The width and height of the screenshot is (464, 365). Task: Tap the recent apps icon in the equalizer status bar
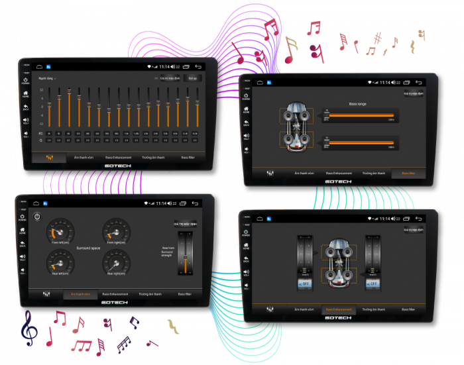tap(186, 67)
